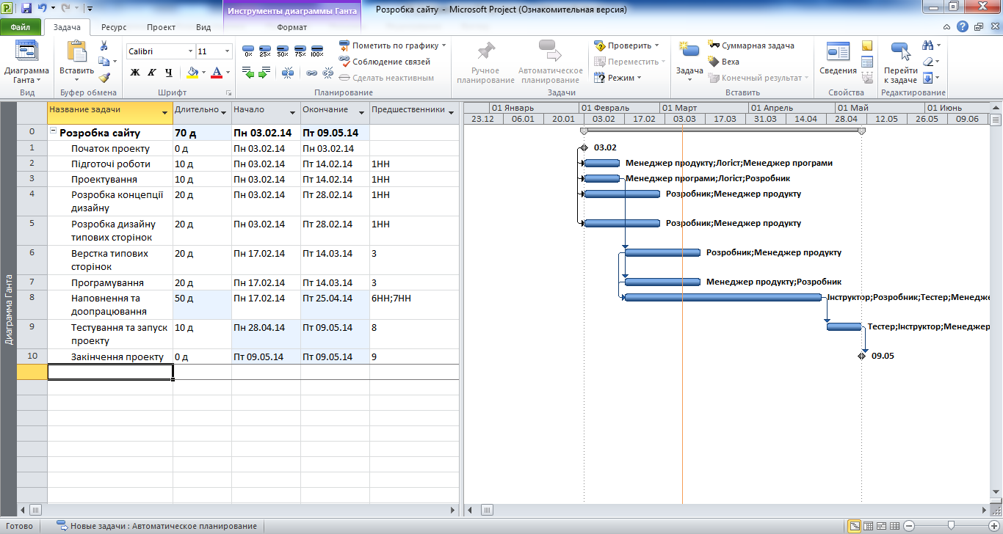Screen dimensions: 1003x534
Task: Open Task Information (Сведения)
Action: coord(838,59)
